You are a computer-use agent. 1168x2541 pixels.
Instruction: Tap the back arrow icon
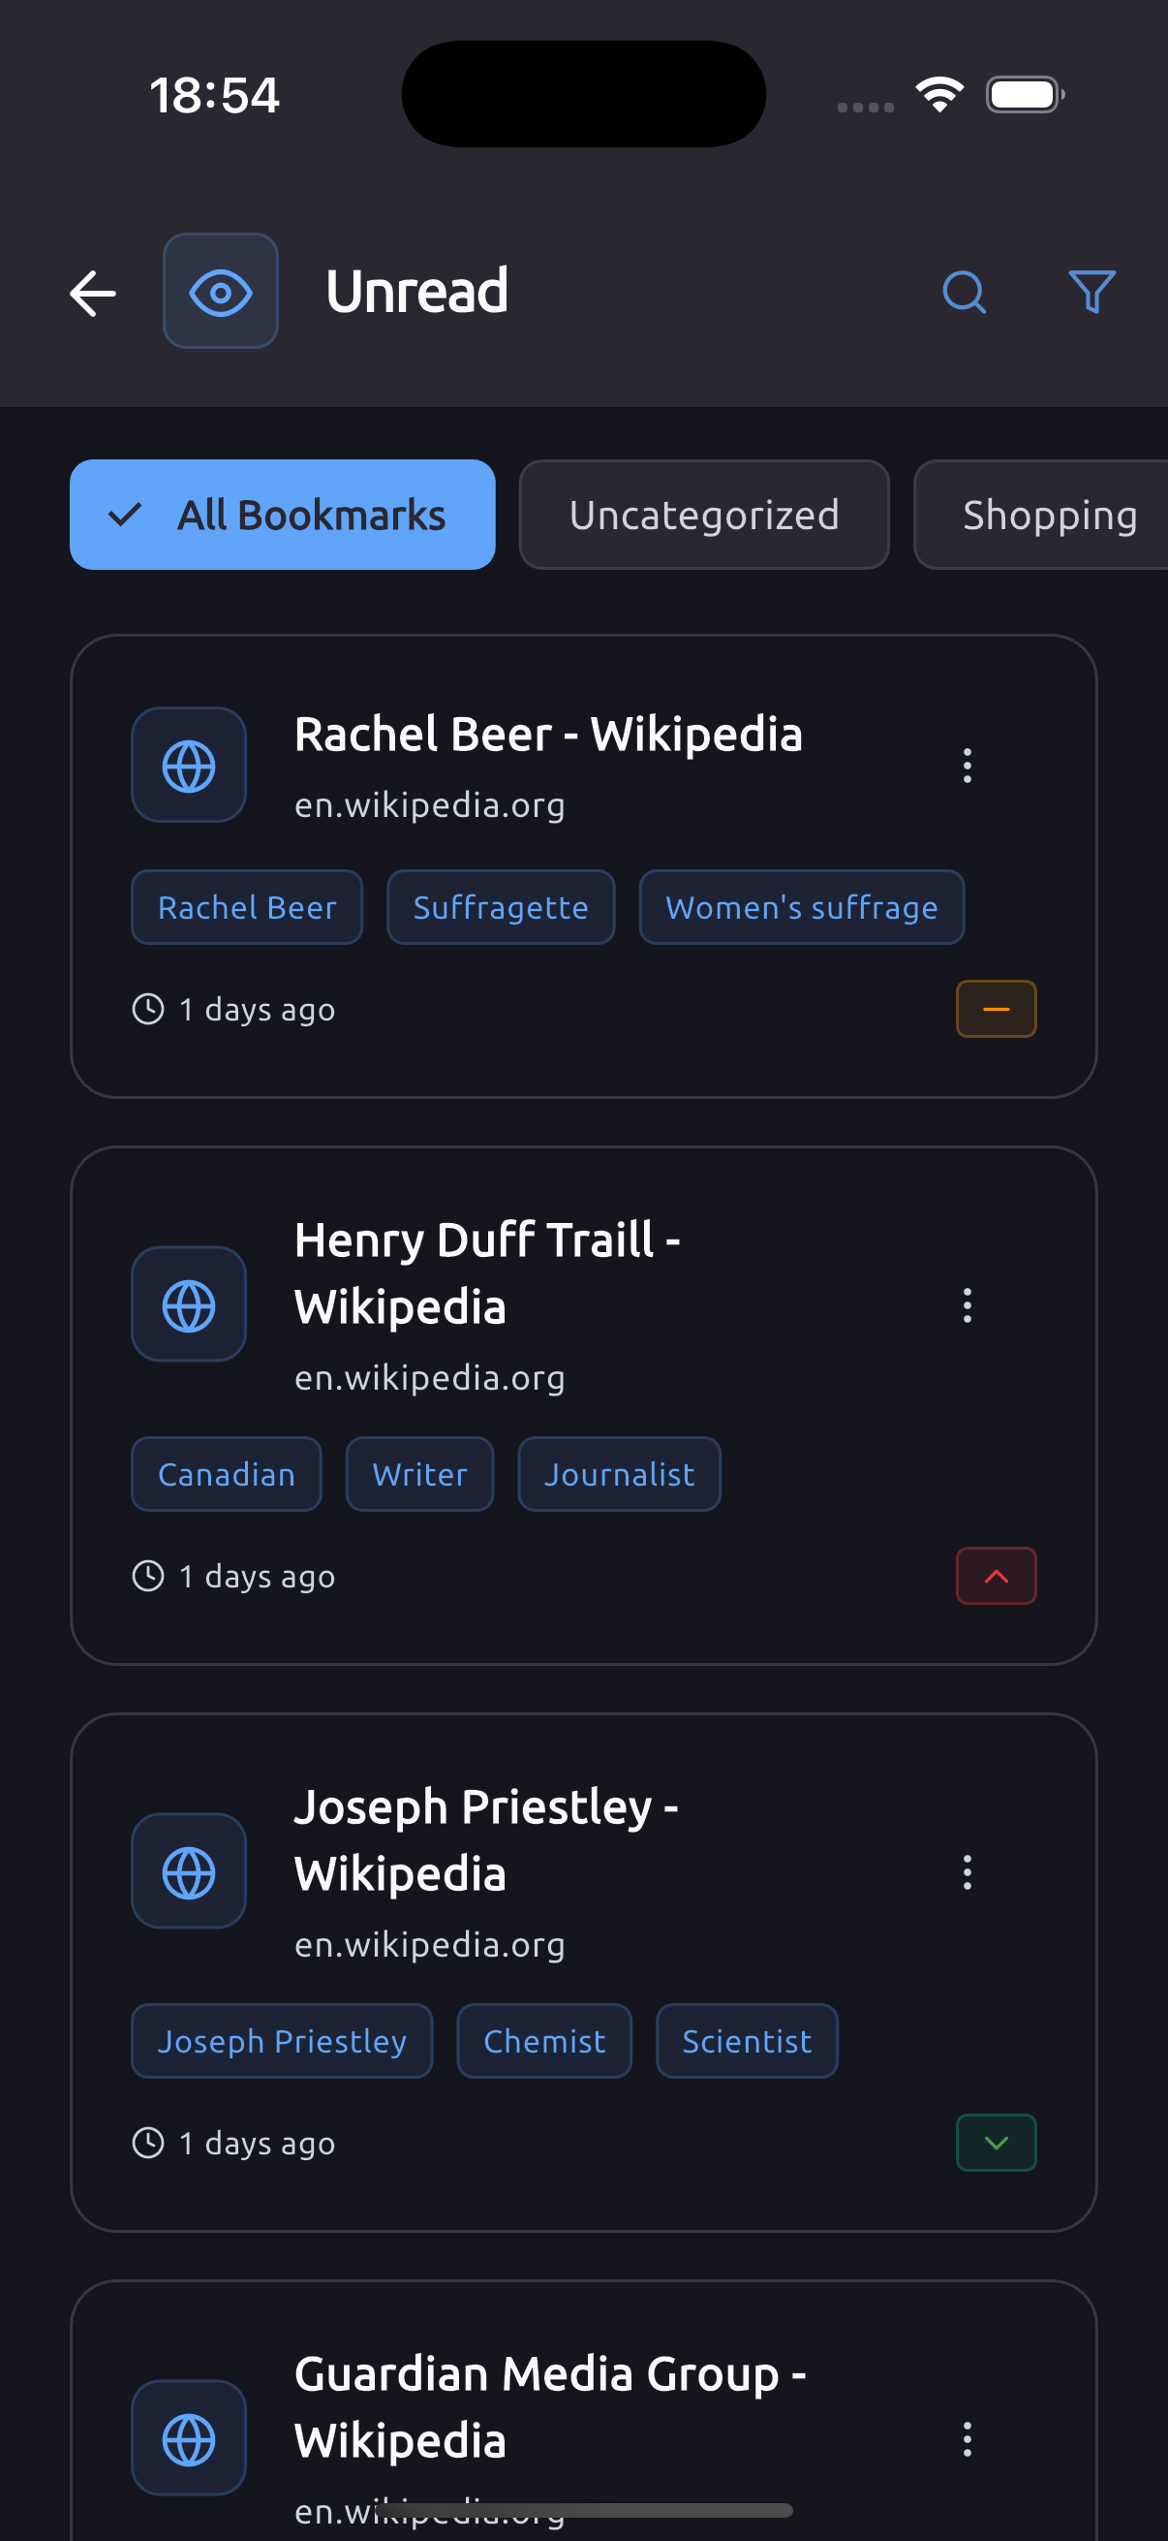tap(94, 293)
